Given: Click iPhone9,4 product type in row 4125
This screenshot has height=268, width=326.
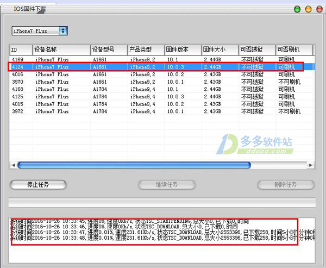Looking at the screenshot, I should (x=142, y=97).
